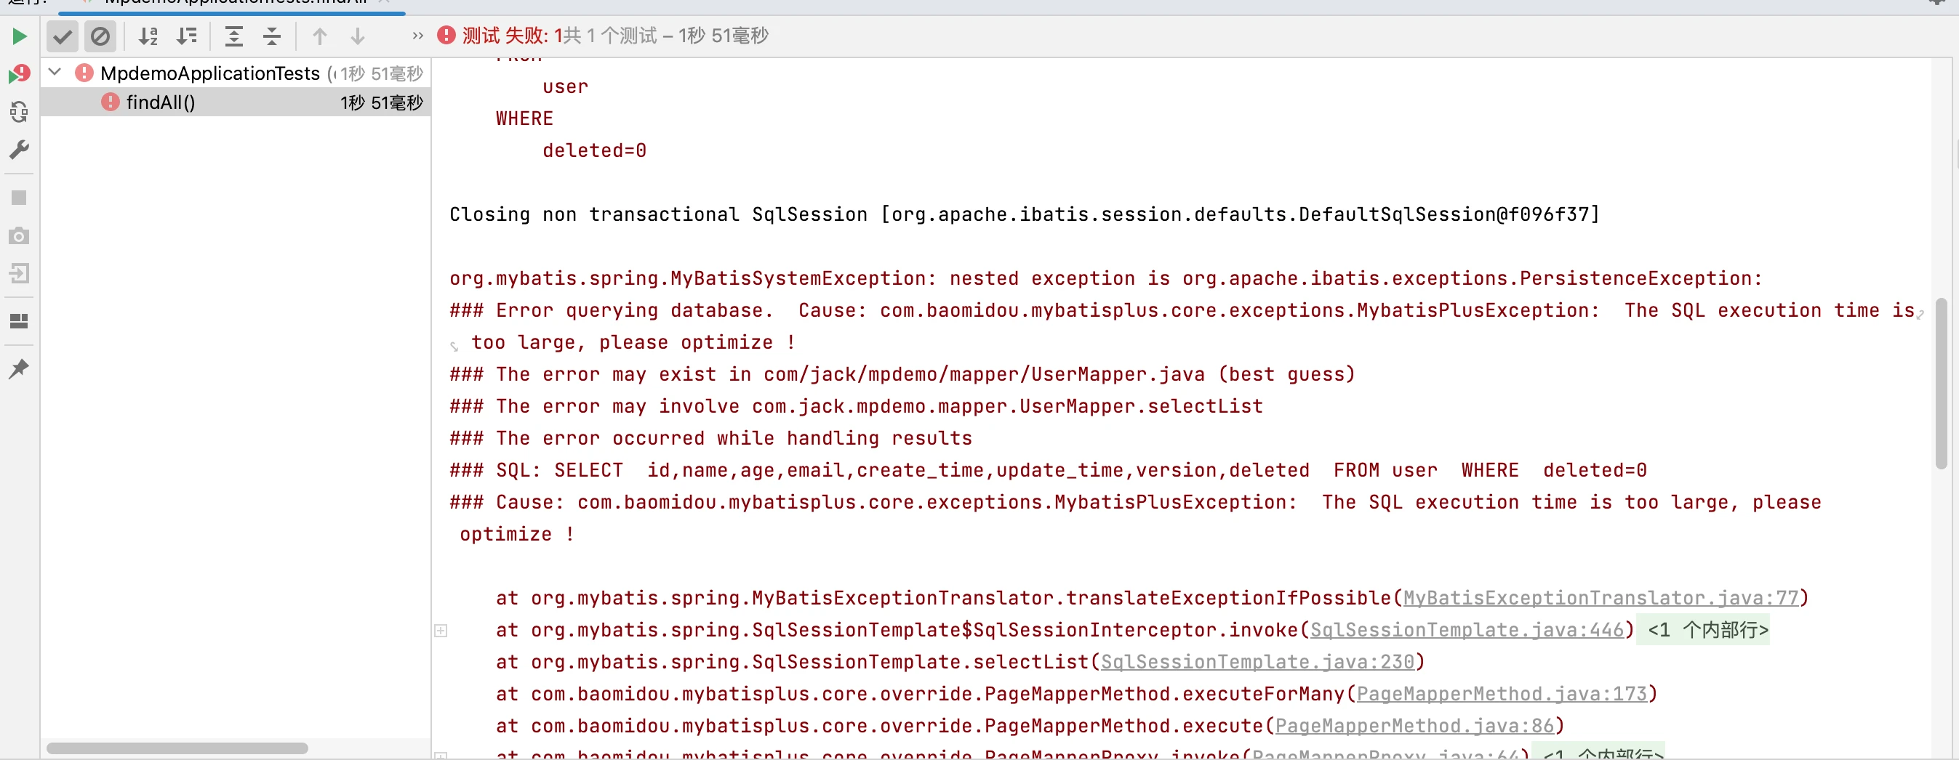
Task: Open PageMapperMethod.java:173 link
Action: (1501, 694)
